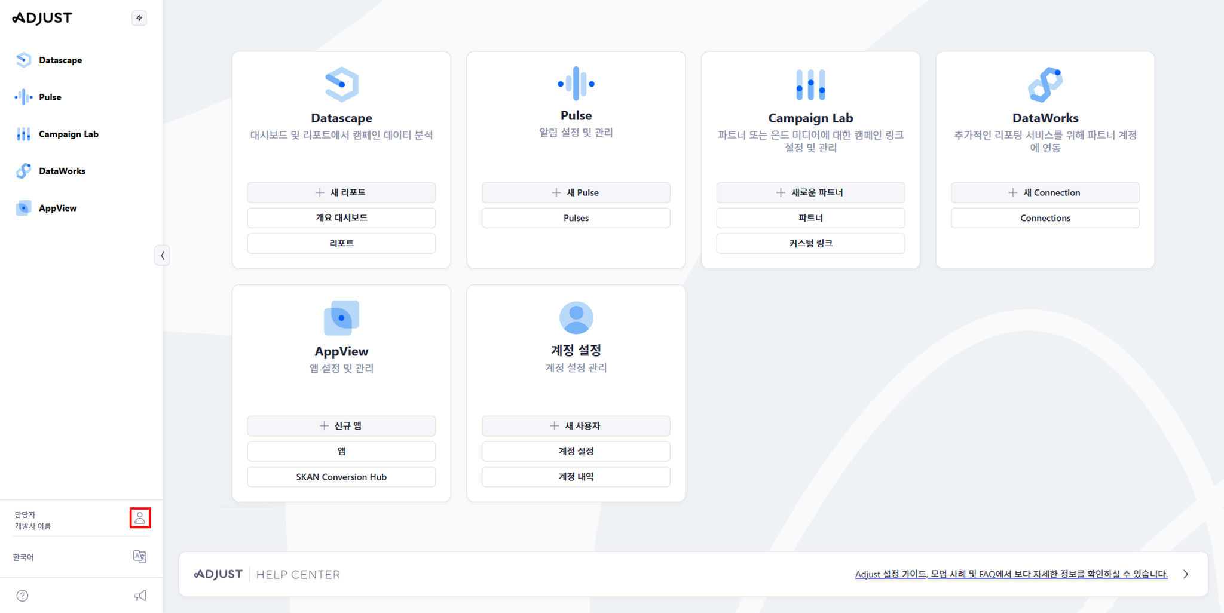Click the large DataWorks card icon
The width and height of the screenshot is (1224, 613).
click(x=1045, y=84)
